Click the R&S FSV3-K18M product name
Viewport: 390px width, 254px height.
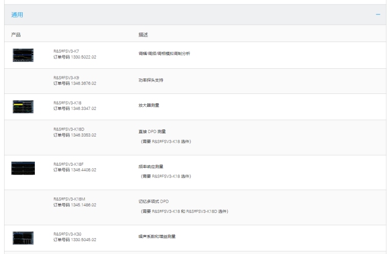[69, 199]
